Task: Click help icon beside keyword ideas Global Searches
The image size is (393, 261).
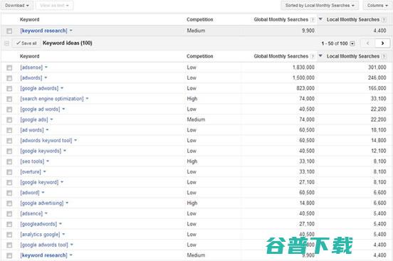Action: [x=313, y=56]
